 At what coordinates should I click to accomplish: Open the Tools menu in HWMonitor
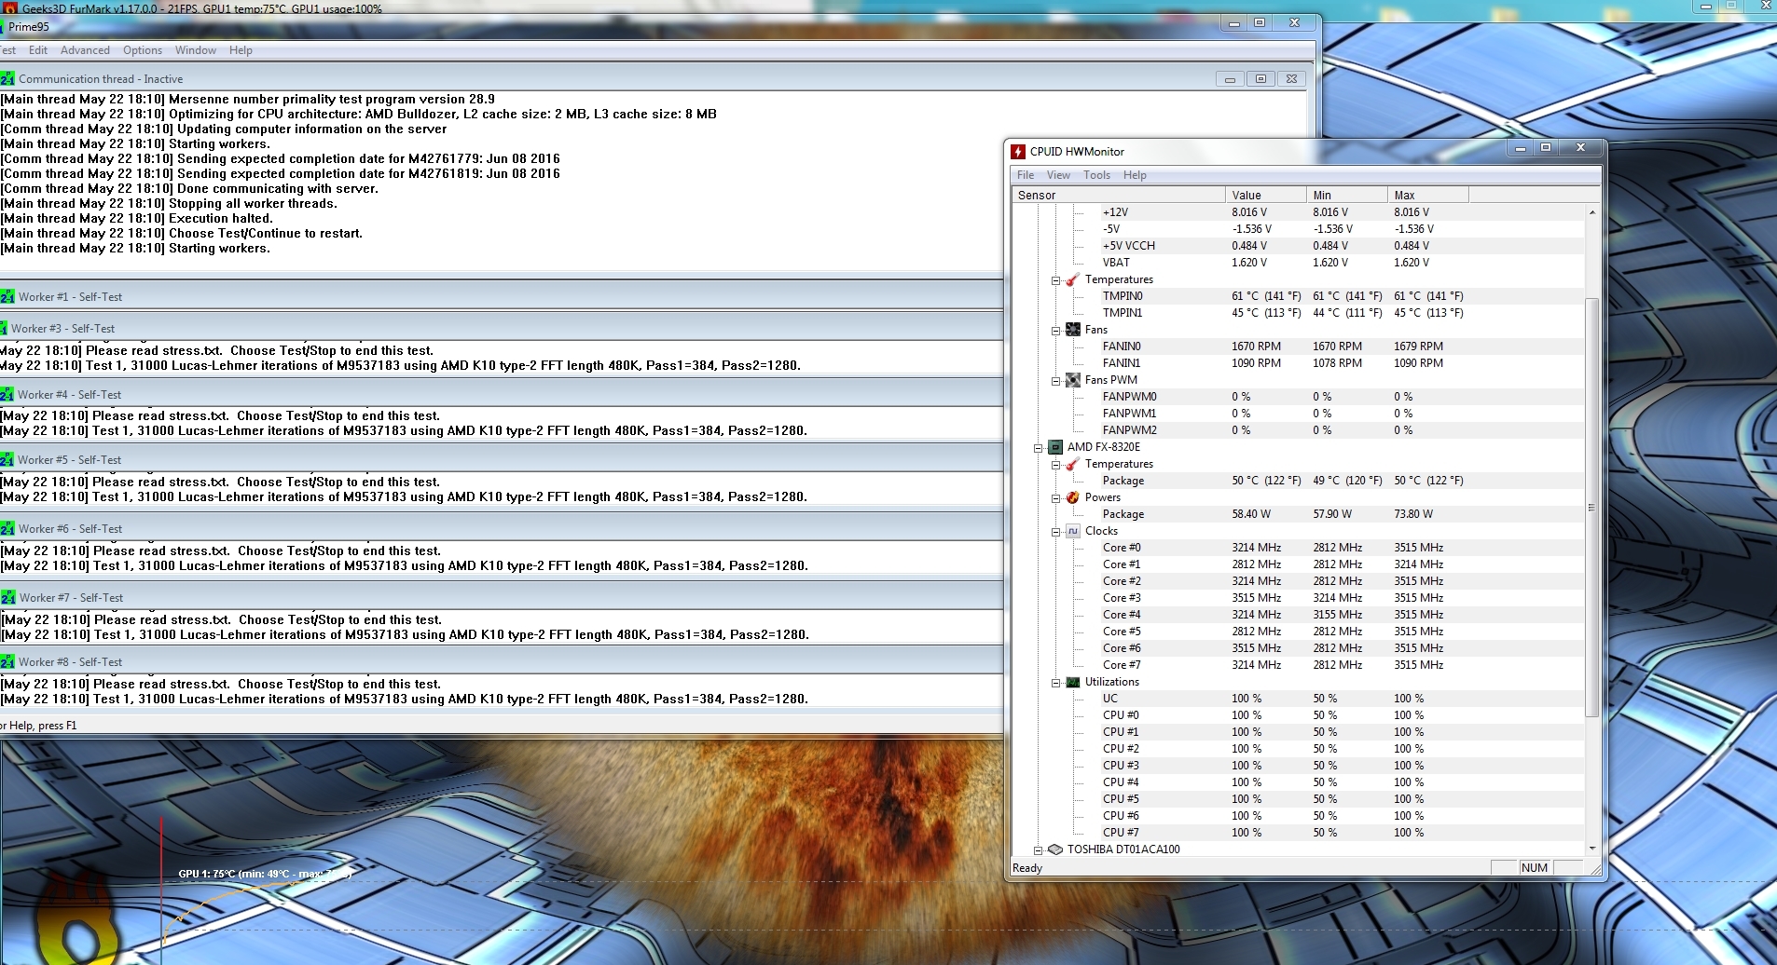tap(1096, 175)
